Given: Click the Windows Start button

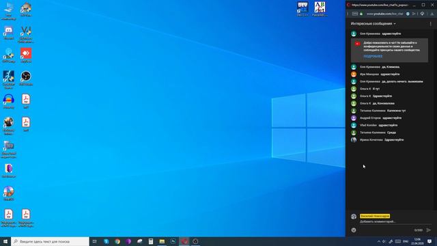Looking at the screenshot, I should [x=5, y=241].
